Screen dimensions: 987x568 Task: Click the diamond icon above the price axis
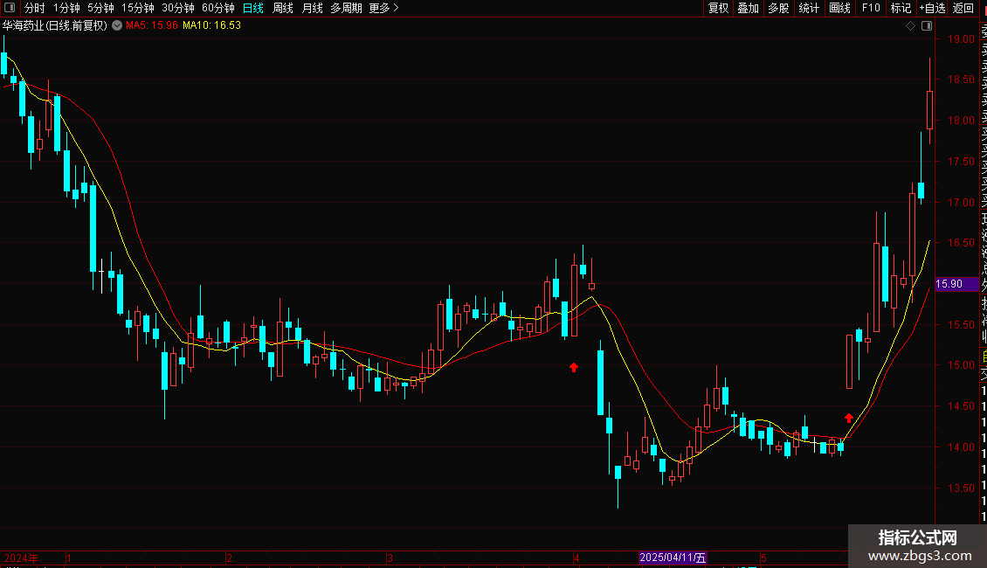pyautogui.click(x=910, y=25)
